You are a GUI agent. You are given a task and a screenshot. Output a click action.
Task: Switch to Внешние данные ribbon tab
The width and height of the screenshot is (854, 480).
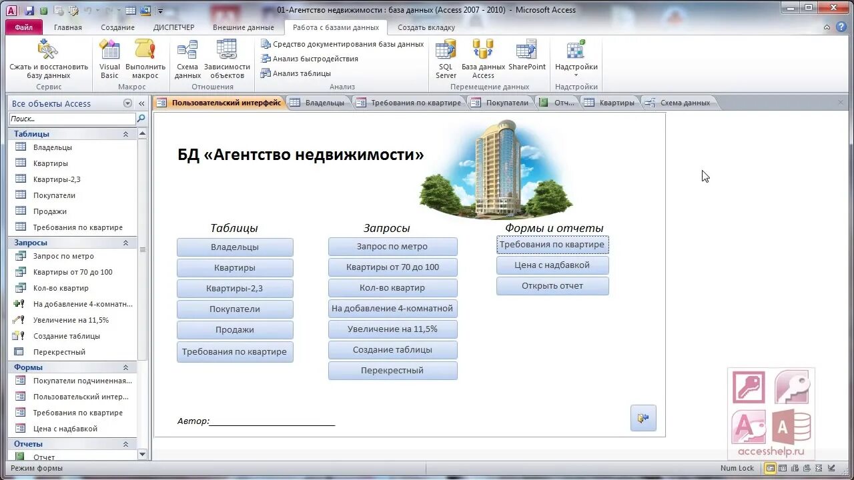pos(244,27)
